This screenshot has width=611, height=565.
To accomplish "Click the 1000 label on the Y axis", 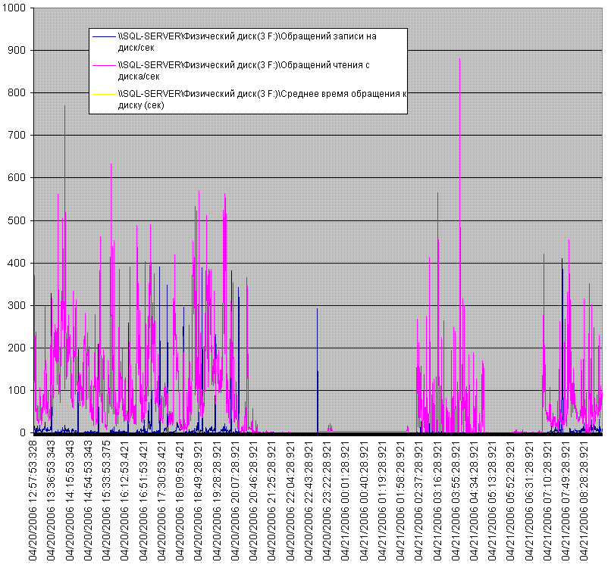I will point(16,8).
